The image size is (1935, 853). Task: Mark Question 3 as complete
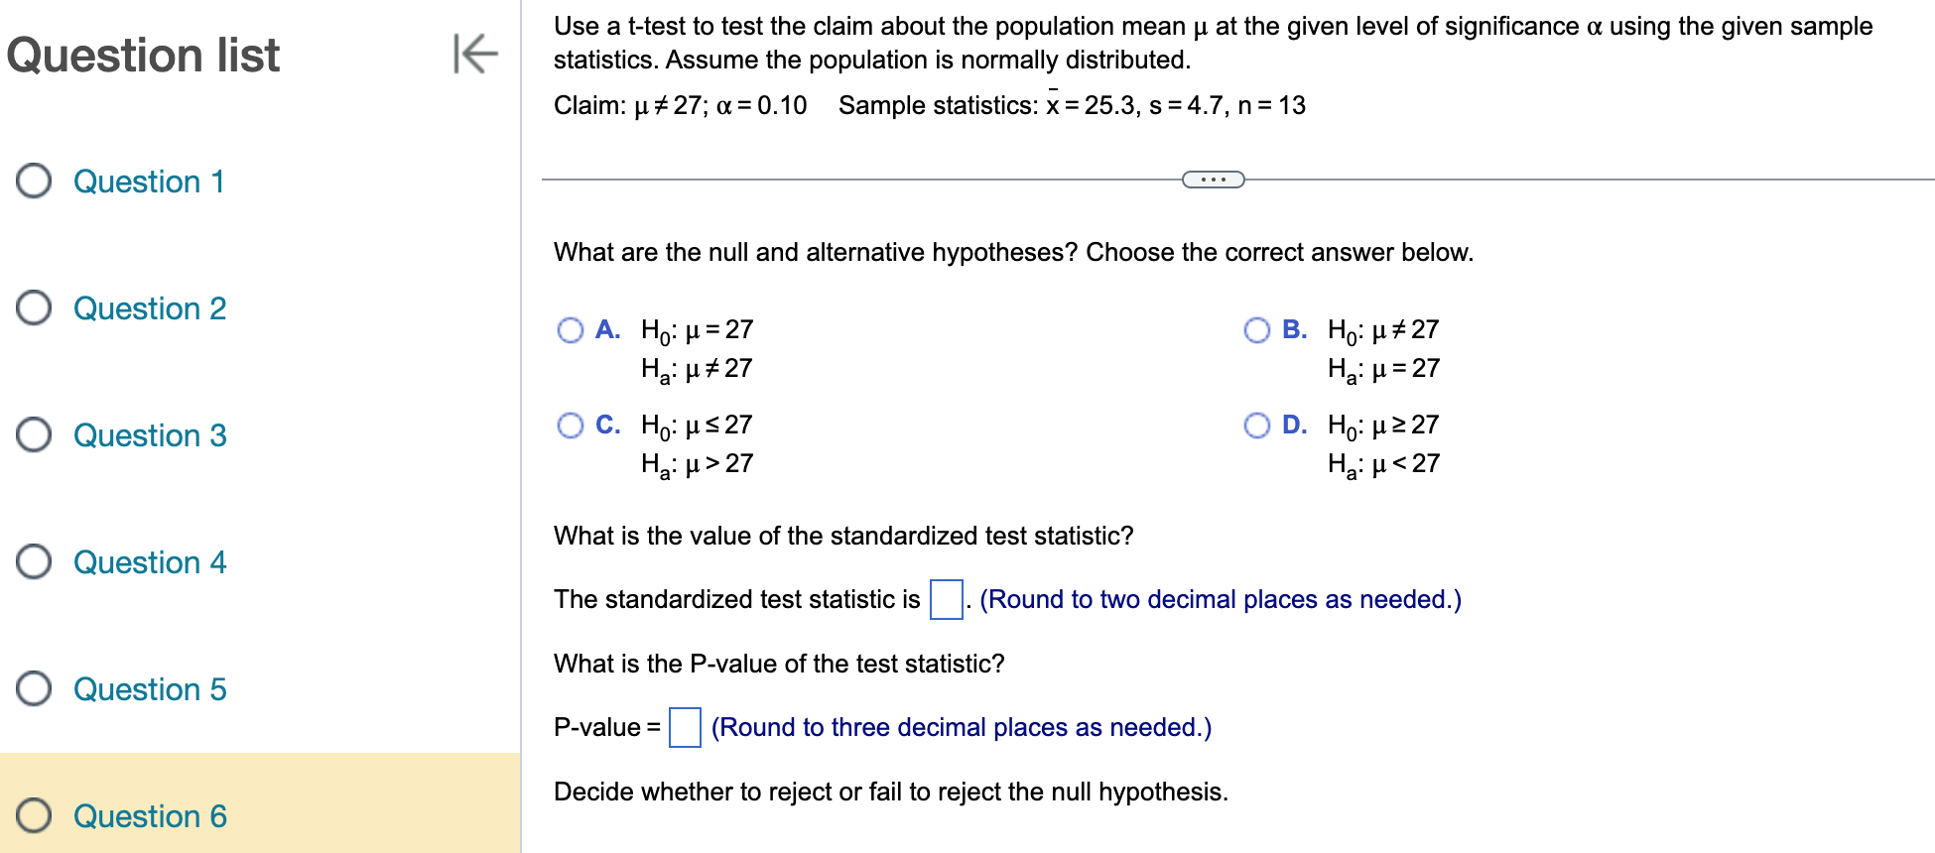[33, 435]
